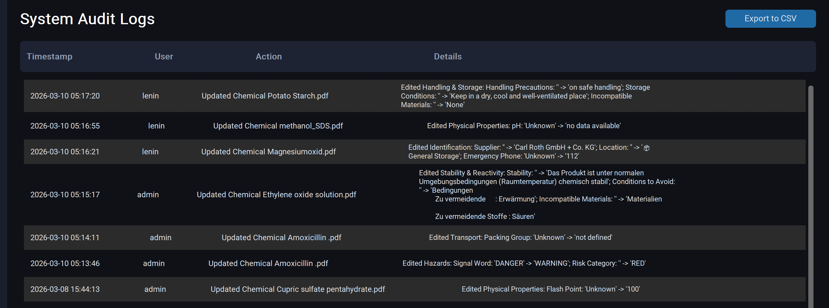The height and width of the screenshot is (308, 829).
Task: Click the Flash Point details for Cupric sulfate
Action: click(550, 289)
